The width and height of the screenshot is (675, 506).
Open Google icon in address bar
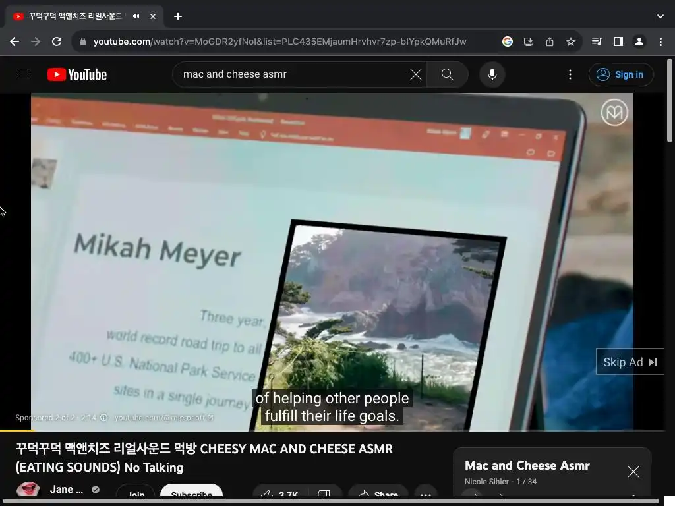pos(507,42)
